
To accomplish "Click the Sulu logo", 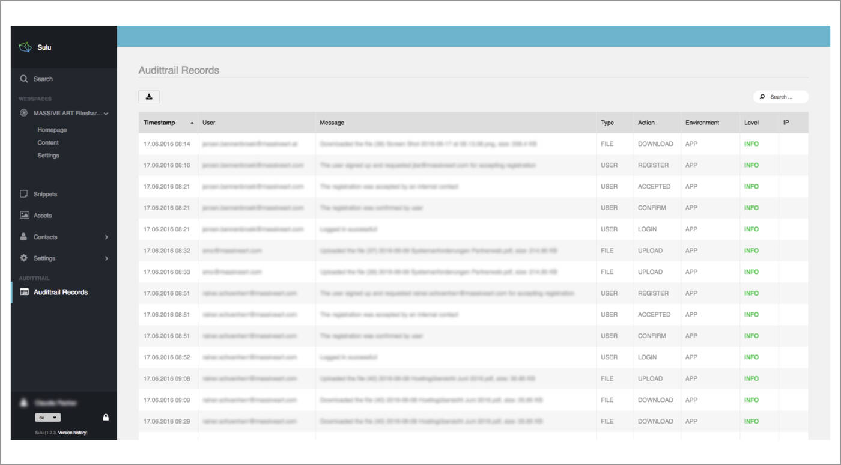I will [x=26, y=47].
